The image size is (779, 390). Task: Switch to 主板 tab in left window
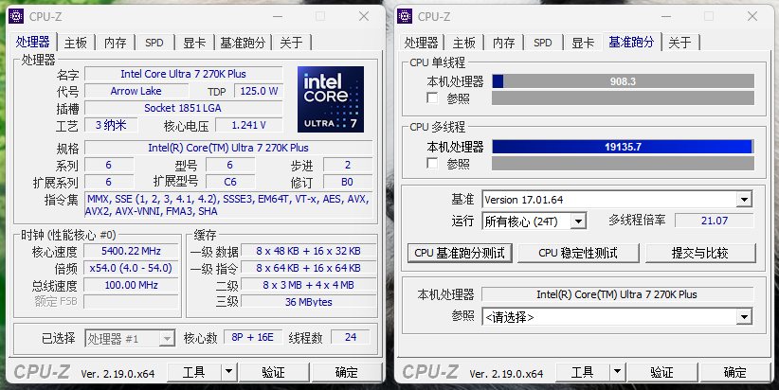click(76, 44)
